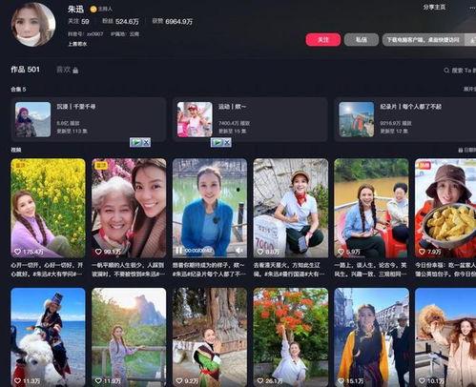Open the orange flowering tree video
The height and width of the screenshot is (387, 476).
(291, 337)
